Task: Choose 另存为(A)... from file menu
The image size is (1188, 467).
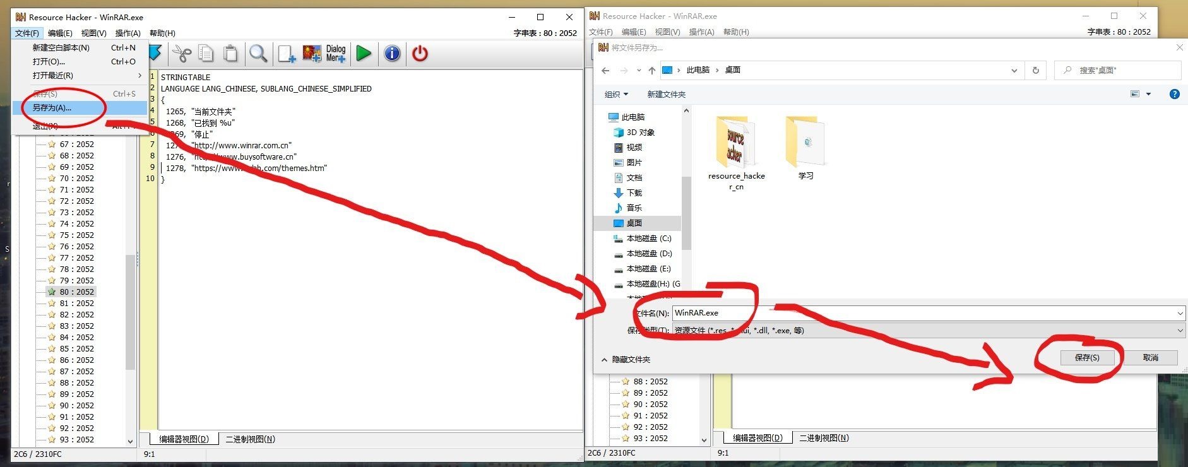Action: pos(80,108)
